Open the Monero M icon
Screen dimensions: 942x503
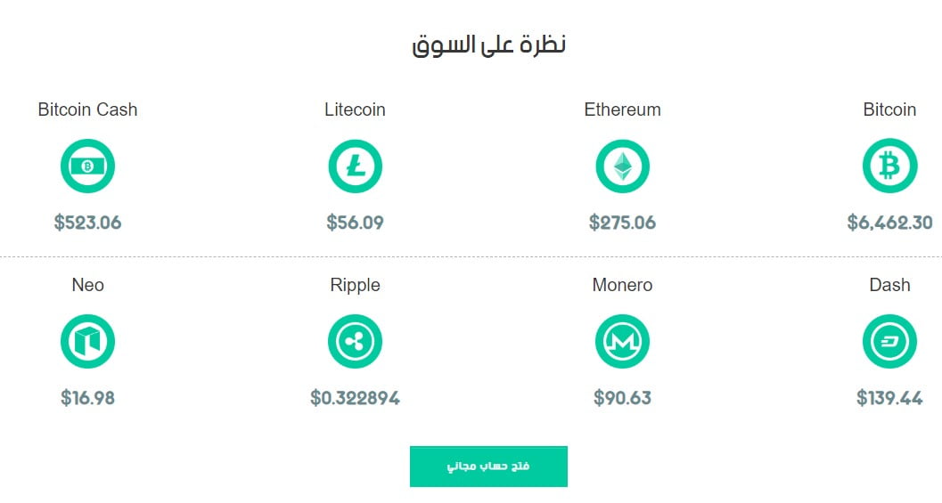[622, 342]
